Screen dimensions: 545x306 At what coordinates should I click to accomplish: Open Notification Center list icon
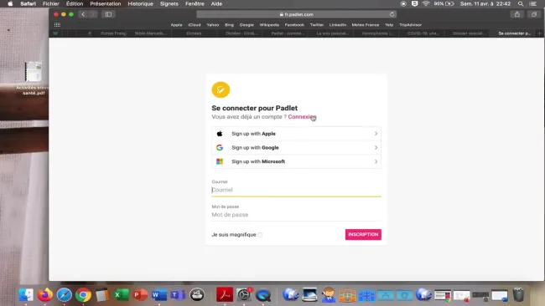pyautogui.click(x=532, y=4)
